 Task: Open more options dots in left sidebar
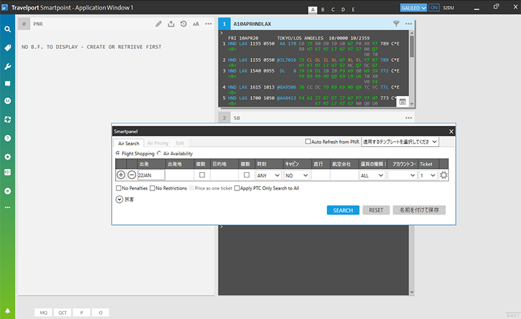coord(7,207)
